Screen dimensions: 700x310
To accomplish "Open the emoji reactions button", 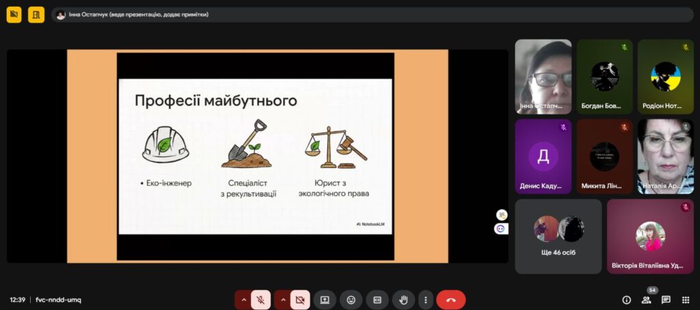I will pos(351,300).
